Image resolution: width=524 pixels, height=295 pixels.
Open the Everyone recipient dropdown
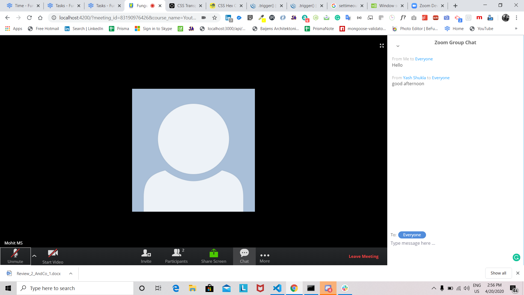pos(412,235)
